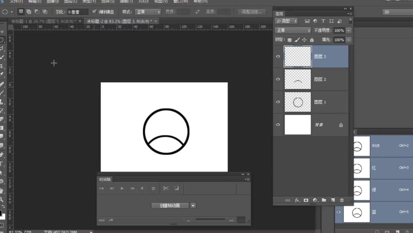Select the 图层 1 layer thumbnail
The image size is (413, 233).
[298, 102]
